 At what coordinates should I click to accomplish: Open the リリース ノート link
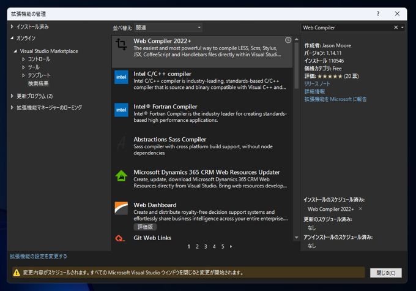coord(317,84)
